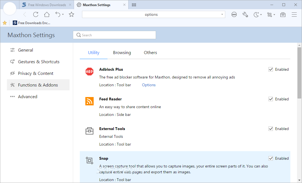The width and height of the screenshot is (302, 183).
Task: Open the quick access grid icon
Action: [x=134, y=5]
